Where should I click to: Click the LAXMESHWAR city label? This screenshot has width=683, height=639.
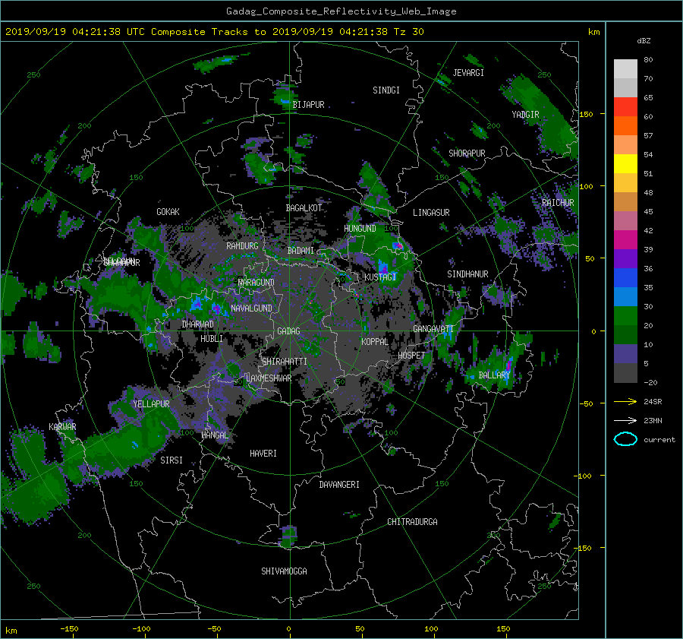269,378
